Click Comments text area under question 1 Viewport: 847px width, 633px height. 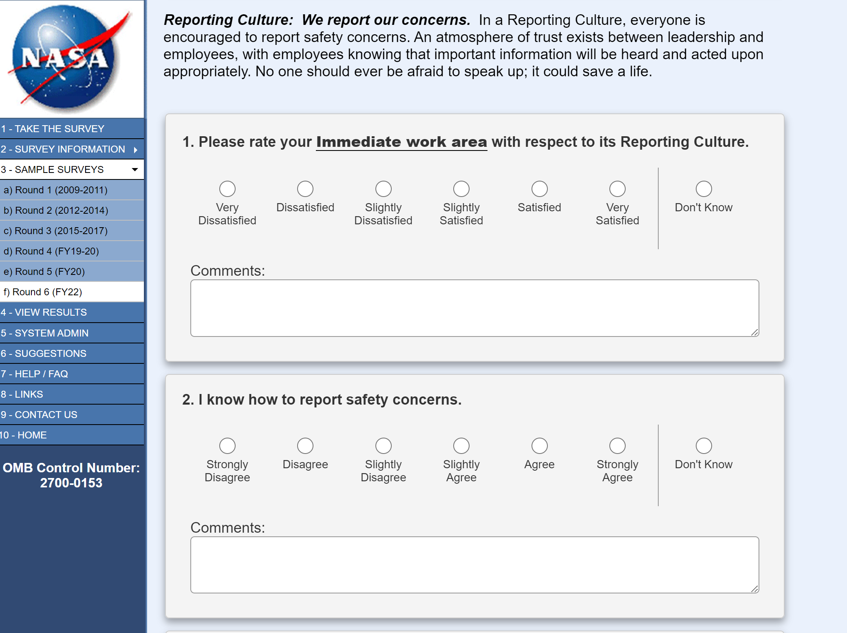474,308
